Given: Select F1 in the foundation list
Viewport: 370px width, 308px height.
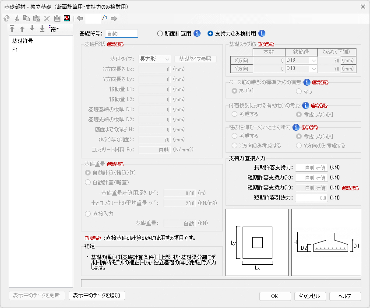Looking at the screenshot, I should tap(15, 49).
